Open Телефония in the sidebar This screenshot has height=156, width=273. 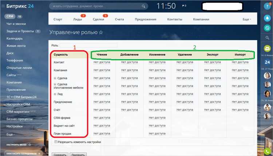(x=15, y=60)
